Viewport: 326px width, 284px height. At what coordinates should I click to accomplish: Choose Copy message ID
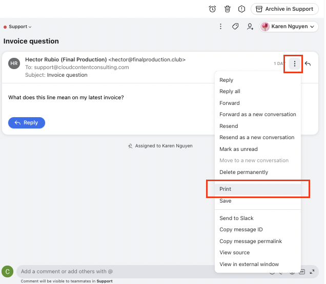pyautogui.click(x=258, y=230)
